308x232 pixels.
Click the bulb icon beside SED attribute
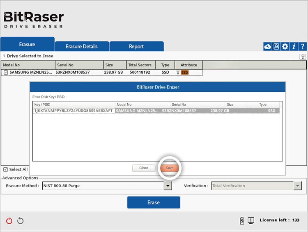pos(178,73)
